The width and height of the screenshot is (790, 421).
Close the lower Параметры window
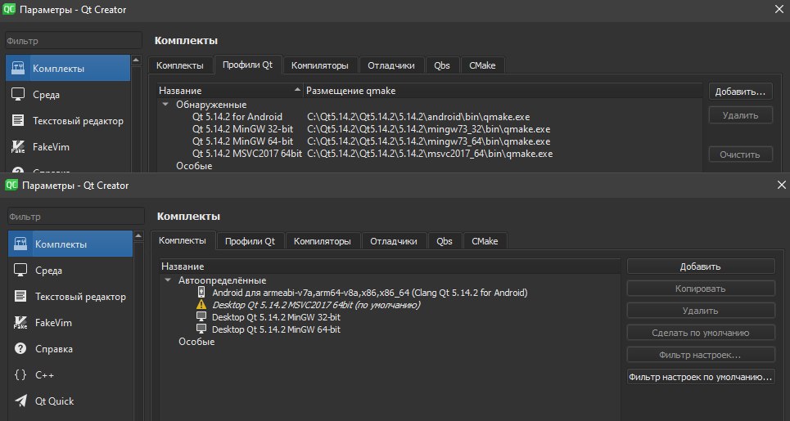pos(782,185)
